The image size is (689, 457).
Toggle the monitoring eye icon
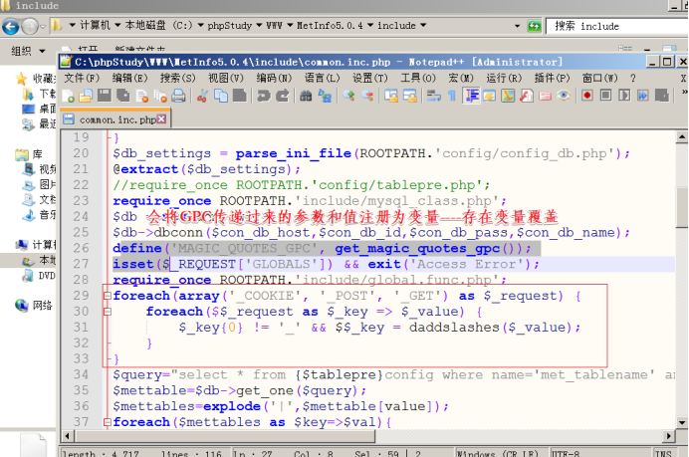click(x=564, y=96)
